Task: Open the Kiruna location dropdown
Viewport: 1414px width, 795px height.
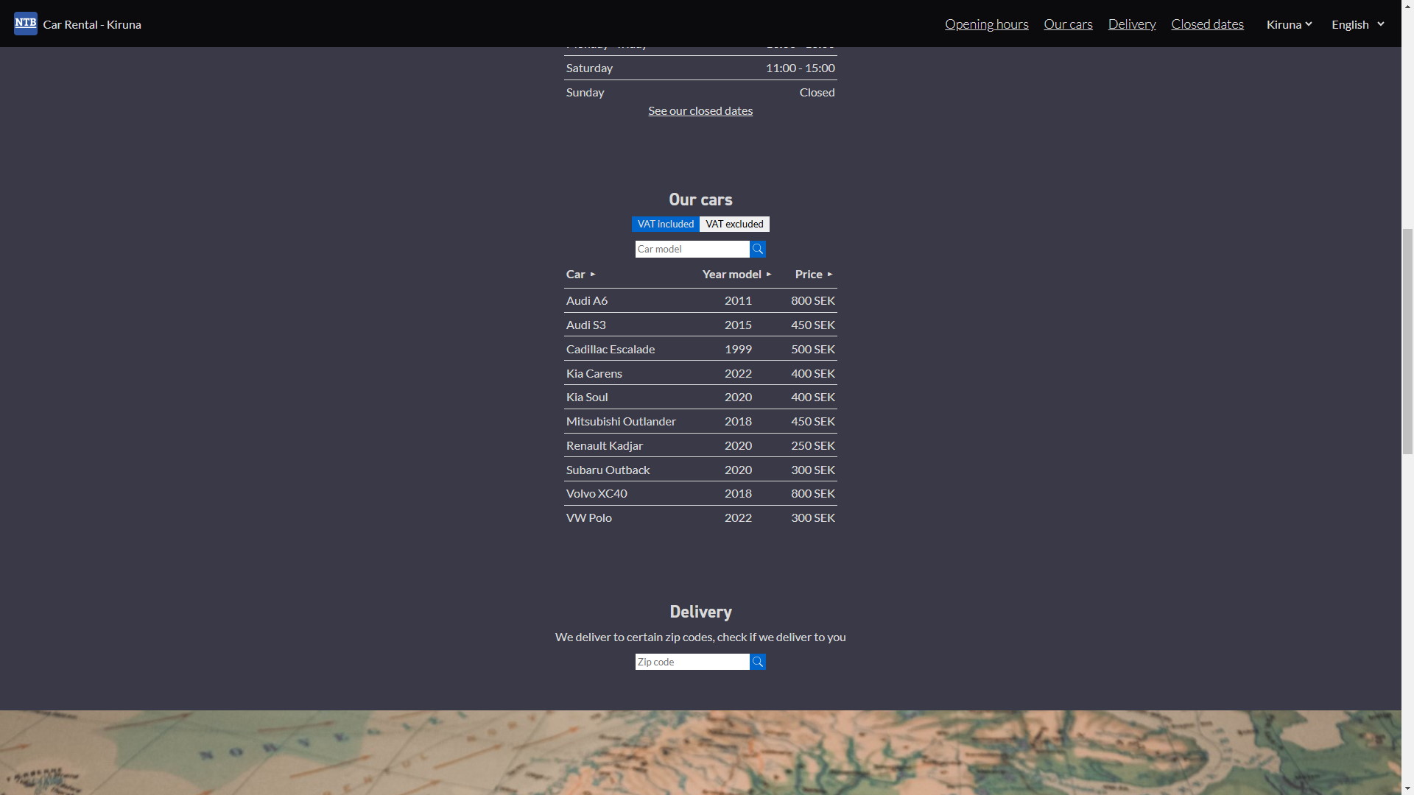Action: coord(1289,24)
